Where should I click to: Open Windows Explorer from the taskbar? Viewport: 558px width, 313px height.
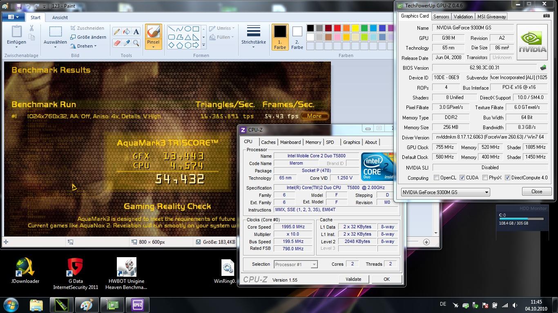[x=36, y=305]
